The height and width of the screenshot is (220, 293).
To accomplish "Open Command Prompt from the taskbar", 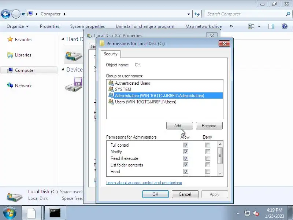I will pos(55,213).
